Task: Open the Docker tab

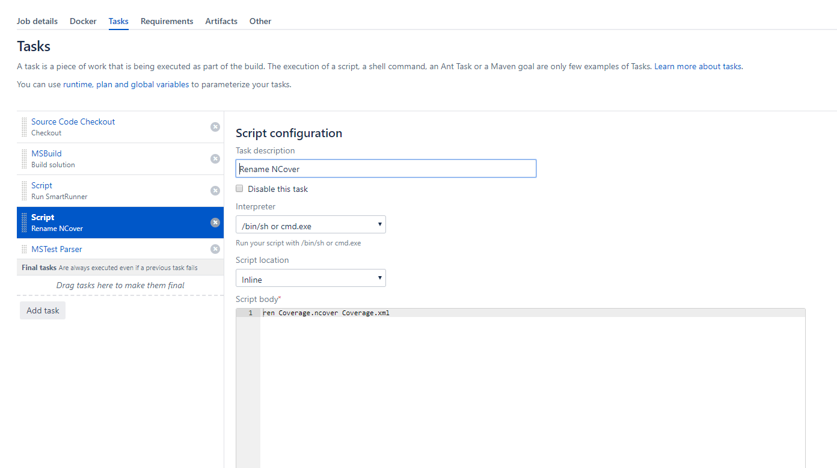Action: [83, 21]
